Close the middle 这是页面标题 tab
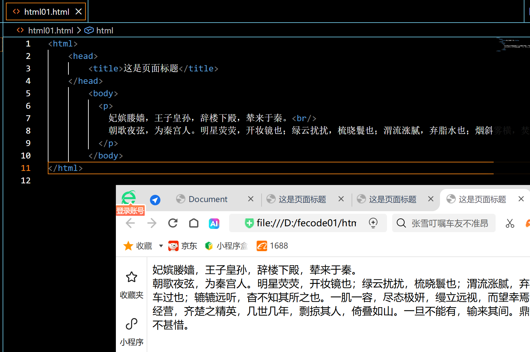530x352 pixels. (431, 199)
